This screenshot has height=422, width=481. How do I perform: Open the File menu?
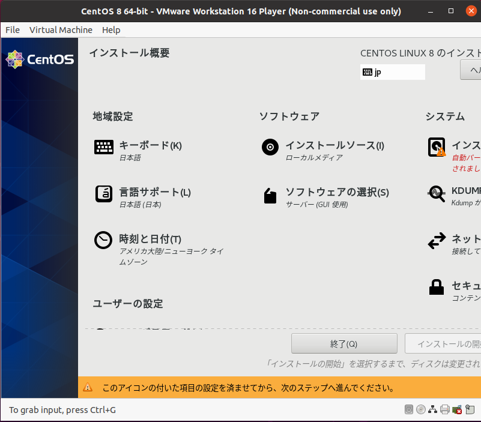pos(13,30)
